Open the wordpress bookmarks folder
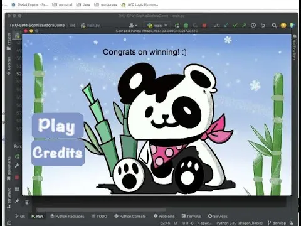 point(105,4)
